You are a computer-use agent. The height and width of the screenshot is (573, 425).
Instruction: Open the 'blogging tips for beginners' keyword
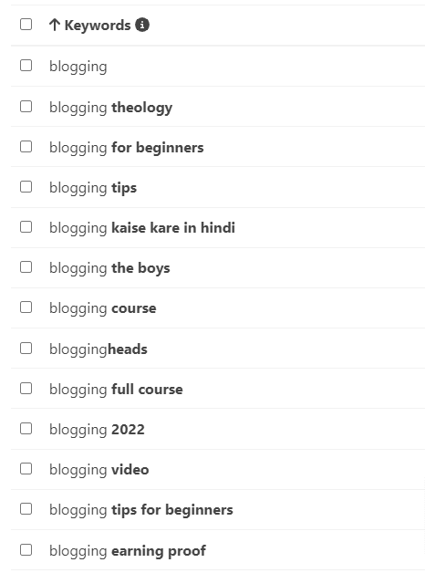pyautogui.click(x=141, y=510)
